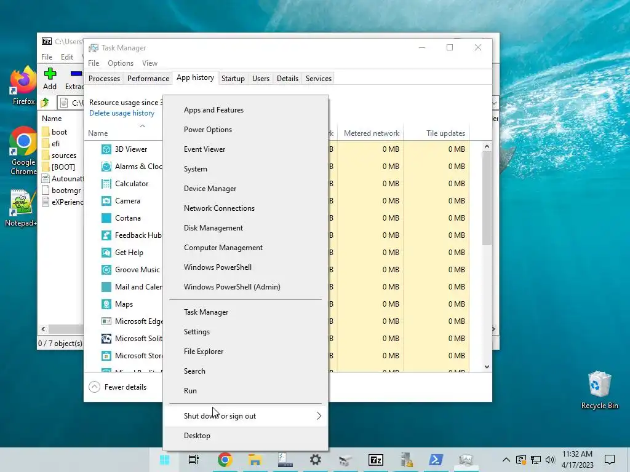The width and height of the screenshot is (630, 472).
Task: Open File Explorer from the taskbar
Action: coord(255,460)
